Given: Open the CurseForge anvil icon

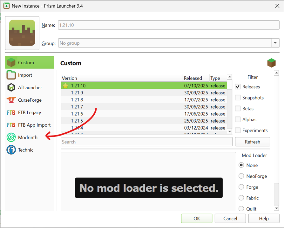Looking at the screenshot, I should (11, 100).
